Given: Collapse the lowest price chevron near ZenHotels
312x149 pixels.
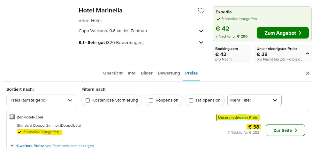Looking at the screenshot, I should [x=308, y=53].
